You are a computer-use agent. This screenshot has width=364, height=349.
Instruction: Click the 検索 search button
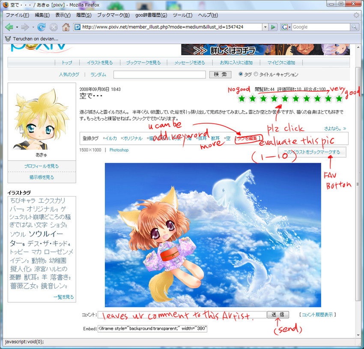coord(220,75)
